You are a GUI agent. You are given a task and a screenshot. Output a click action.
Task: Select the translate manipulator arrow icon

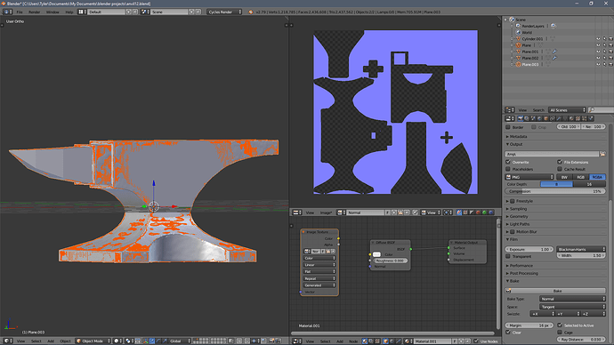[152, 341]
